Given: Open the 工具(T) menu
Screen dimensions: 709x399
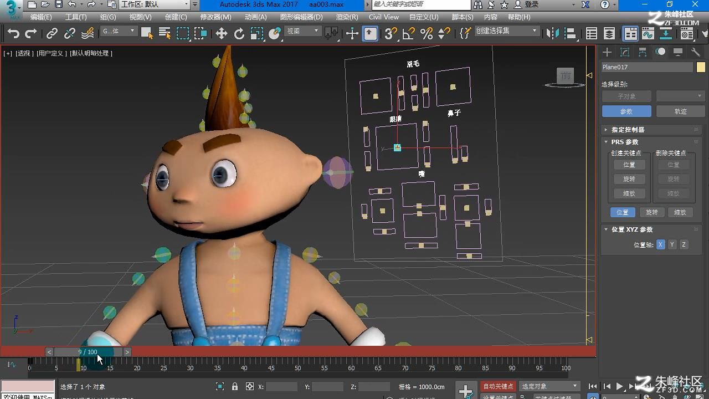Looking at the screenshot, I should pyautogui.click(x=76, y=17).
